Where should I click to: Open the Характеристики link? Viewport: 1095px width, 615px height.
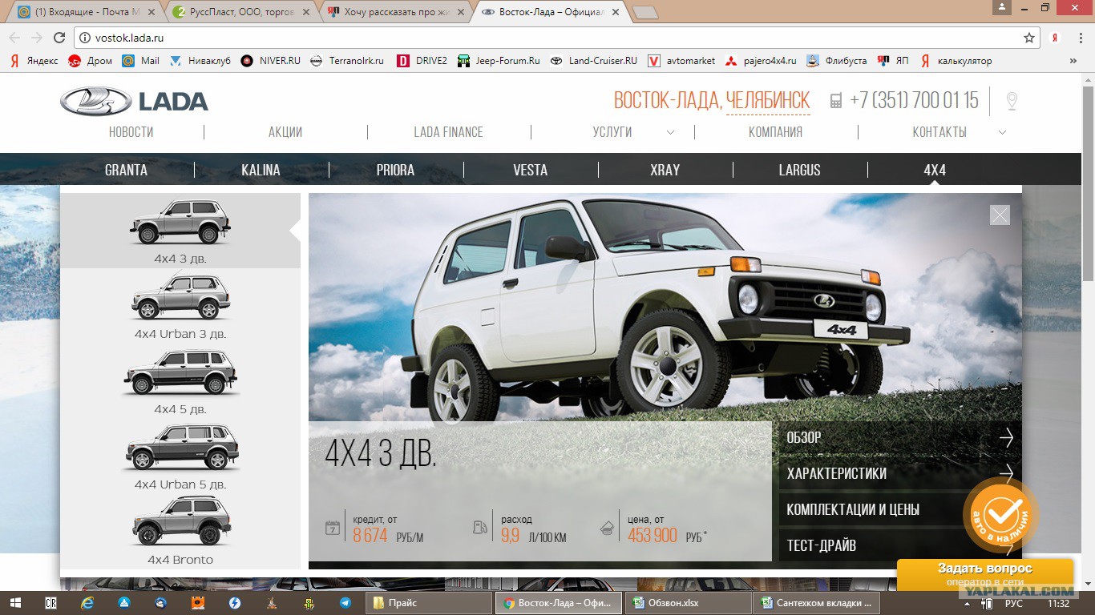[x=900, y=473]
